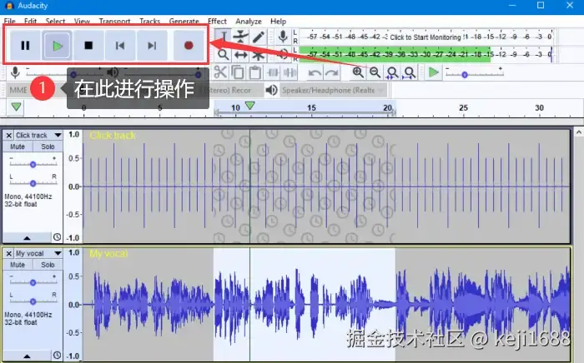
Task: Open the Help menu
Action: click(x=278, y=21)
